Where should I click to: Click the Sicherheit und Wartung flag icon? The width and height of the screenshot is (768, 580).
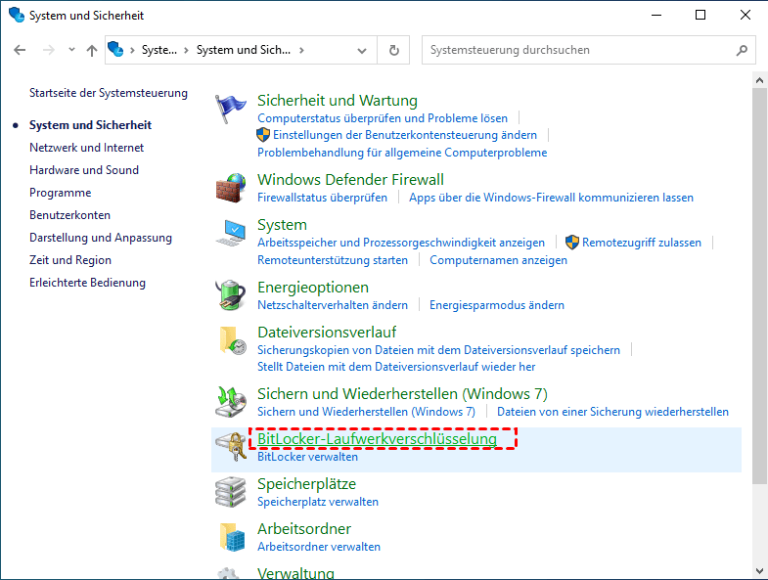[x=230, y=109]
